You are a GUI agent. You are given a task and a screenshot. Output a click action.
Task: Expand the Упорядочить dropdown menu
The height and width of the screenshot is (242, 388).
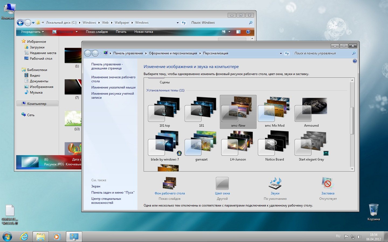pyautogui.click(x=32, y=32)
